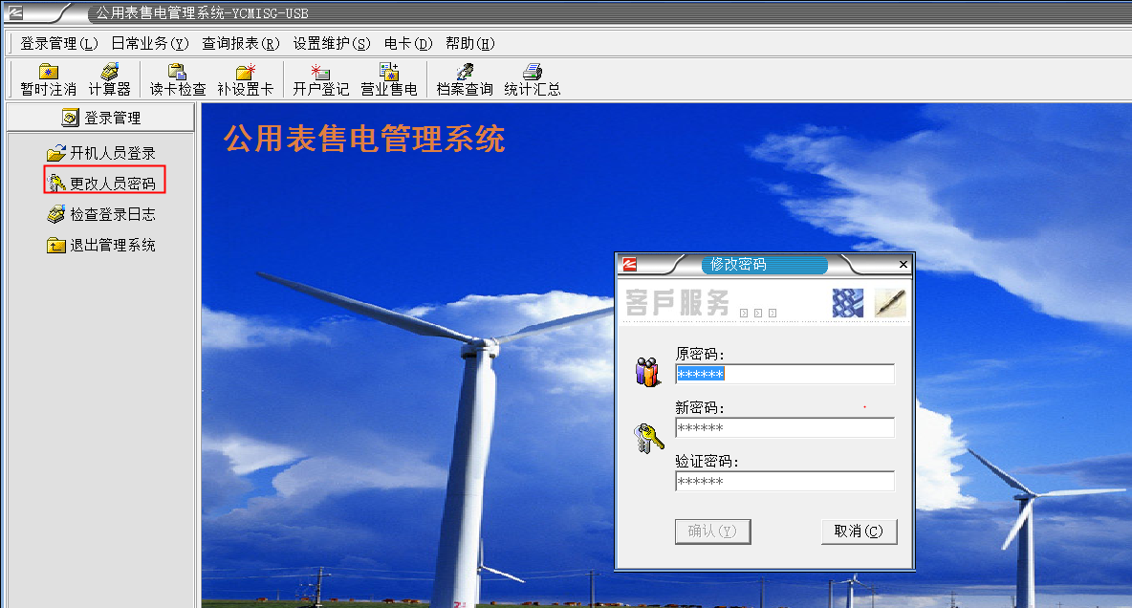Open the 设置维护 menu
The width and height of the screenshot is (1132, 608).
pos(332,43)
